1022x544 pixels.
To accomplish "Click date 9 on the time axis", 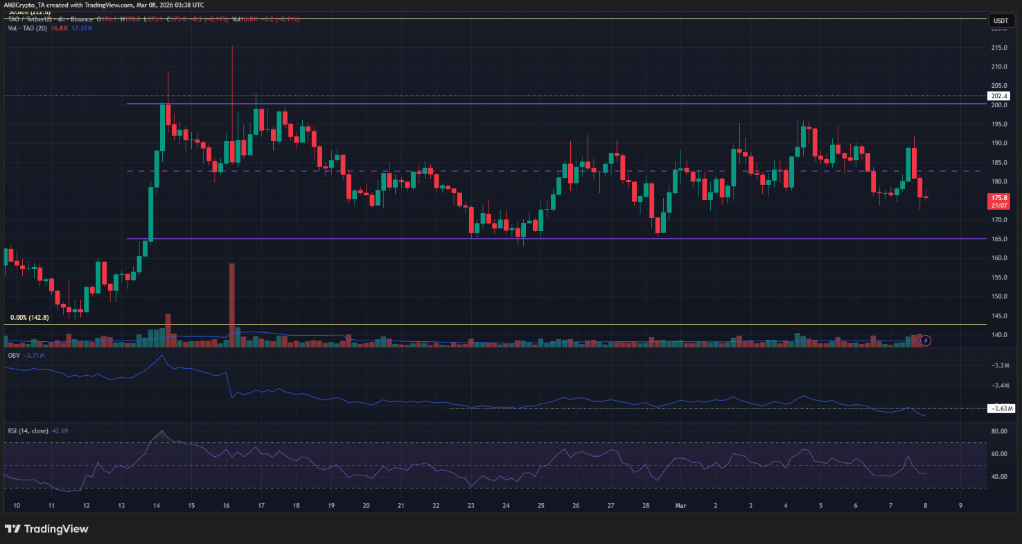I will pos(960,506).
